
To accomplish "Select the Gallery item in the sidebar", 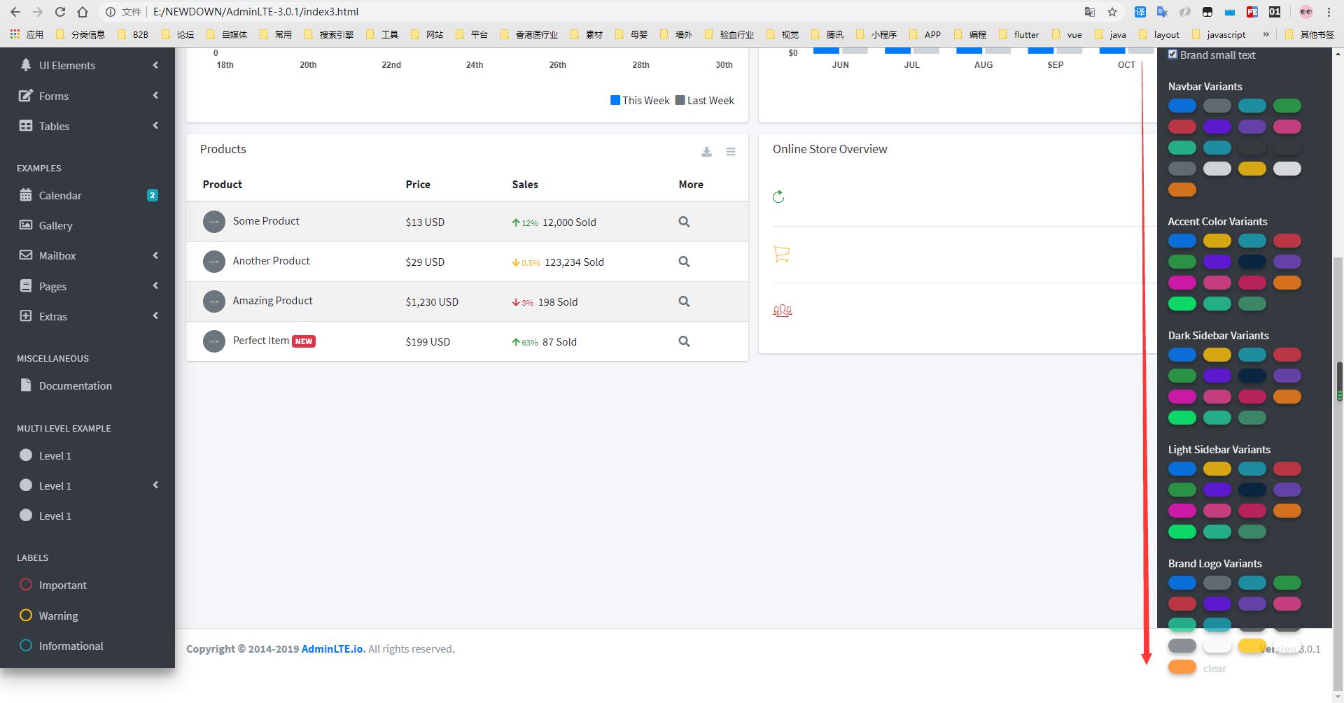I will [56, 225].
